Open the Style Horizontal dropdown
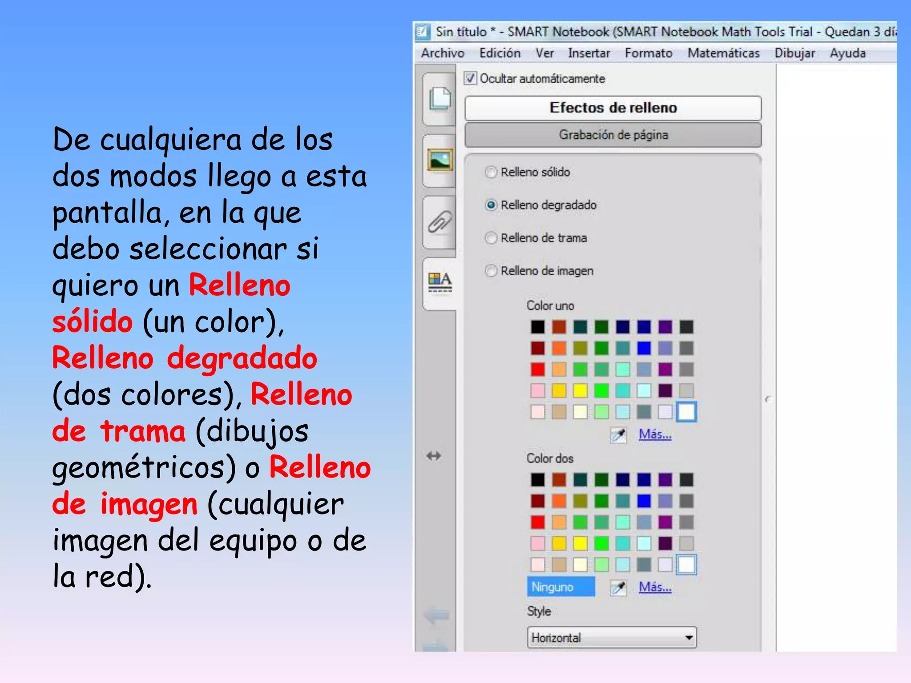Screen dimensions: 911x683 612,638
